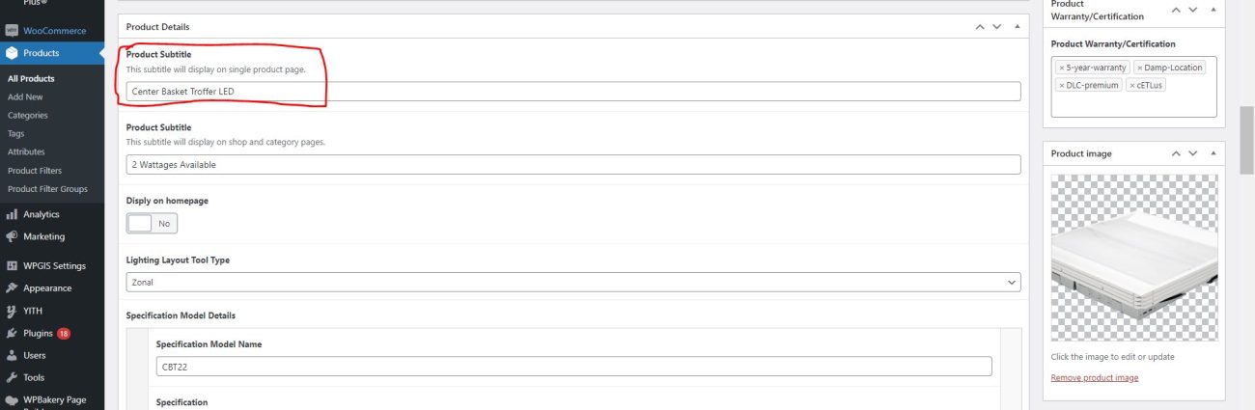1255x410 pixels.
Task: Click the Users person icon
Action: click(x=12, y=355)
